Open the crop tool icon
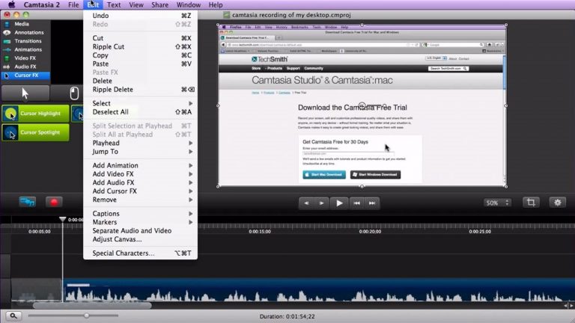Screen dimensions: 575x323 531,203
